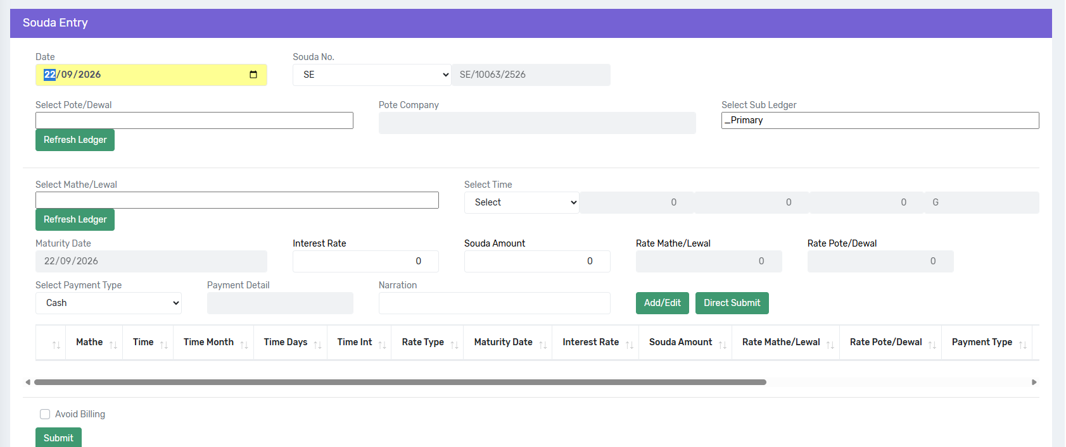Click the Souda Entry header title
This screenshot has width=1066, height=447.
point(55,23)
